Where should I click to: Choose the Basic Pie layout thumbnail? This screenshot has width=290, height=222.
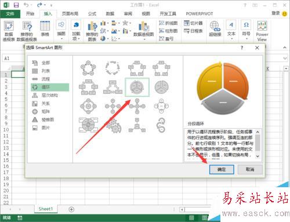161,87
